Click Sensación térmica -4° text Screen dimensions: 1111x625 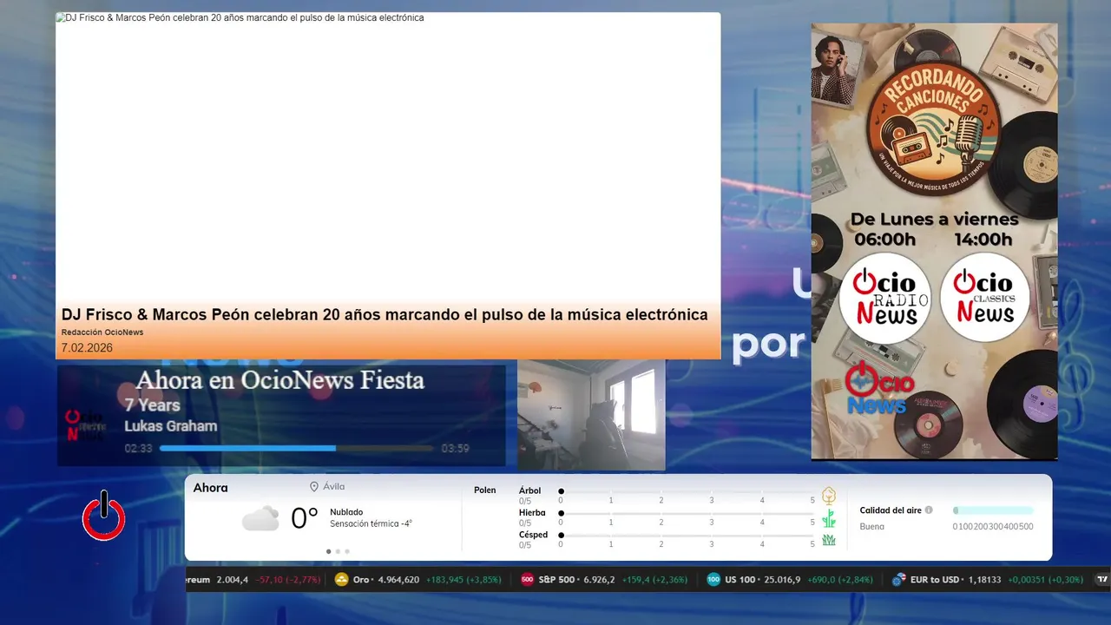(x=371, y=523)
